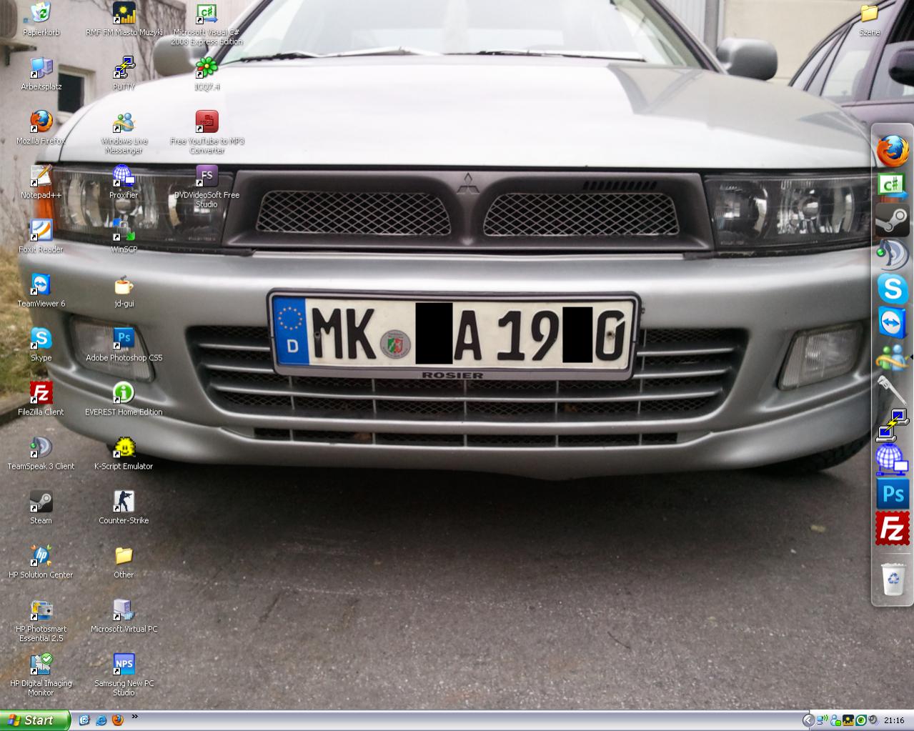Launch RMF FM Miasto Muzyki
The image size is (914, 731).
(124, 19)
